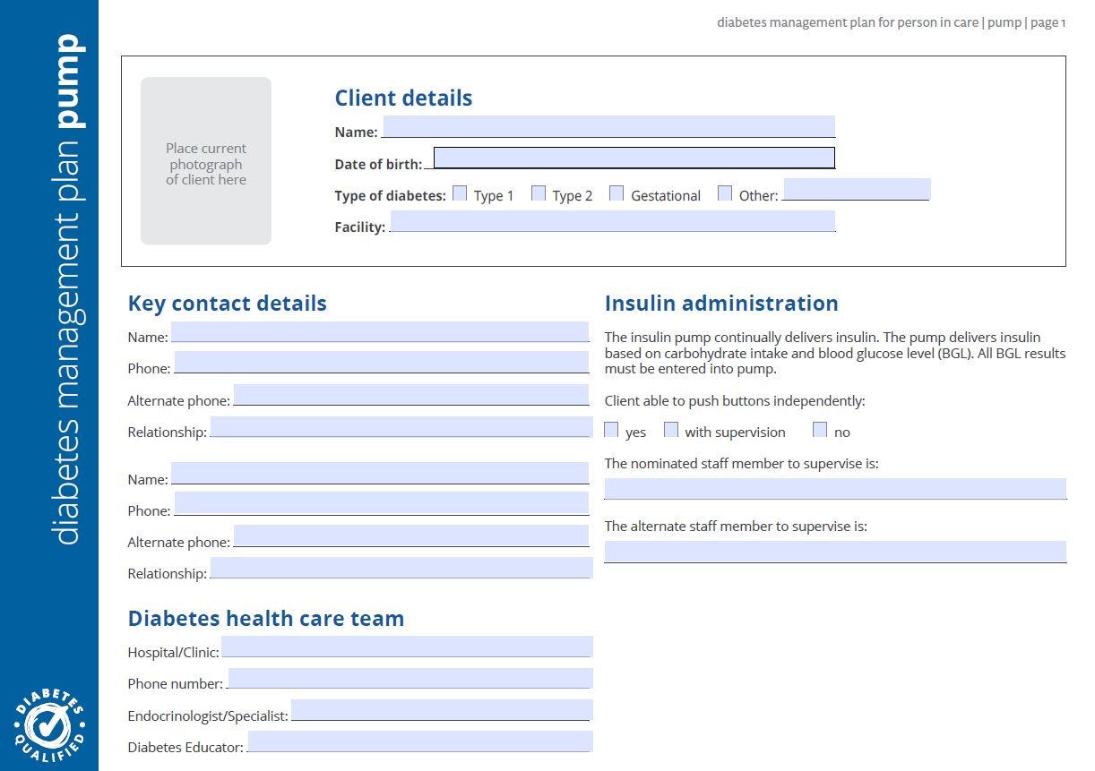
Task: Check the Type 2 diabetes box
Action: [x=539, y=193]
